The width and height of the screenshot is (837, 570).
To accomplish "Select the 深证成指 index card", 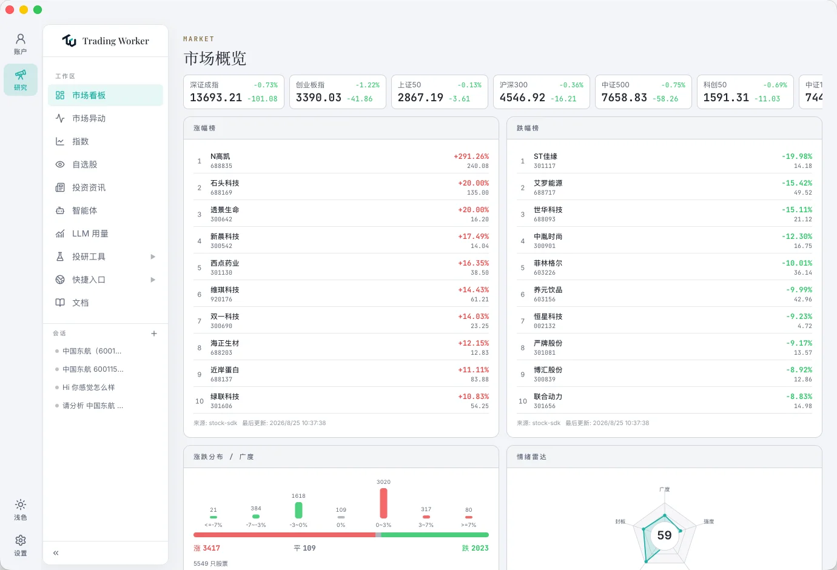I will point(234,92).
